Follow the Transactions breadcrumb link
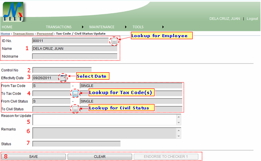This screenshot has height=161, width=261. point(23,34)
